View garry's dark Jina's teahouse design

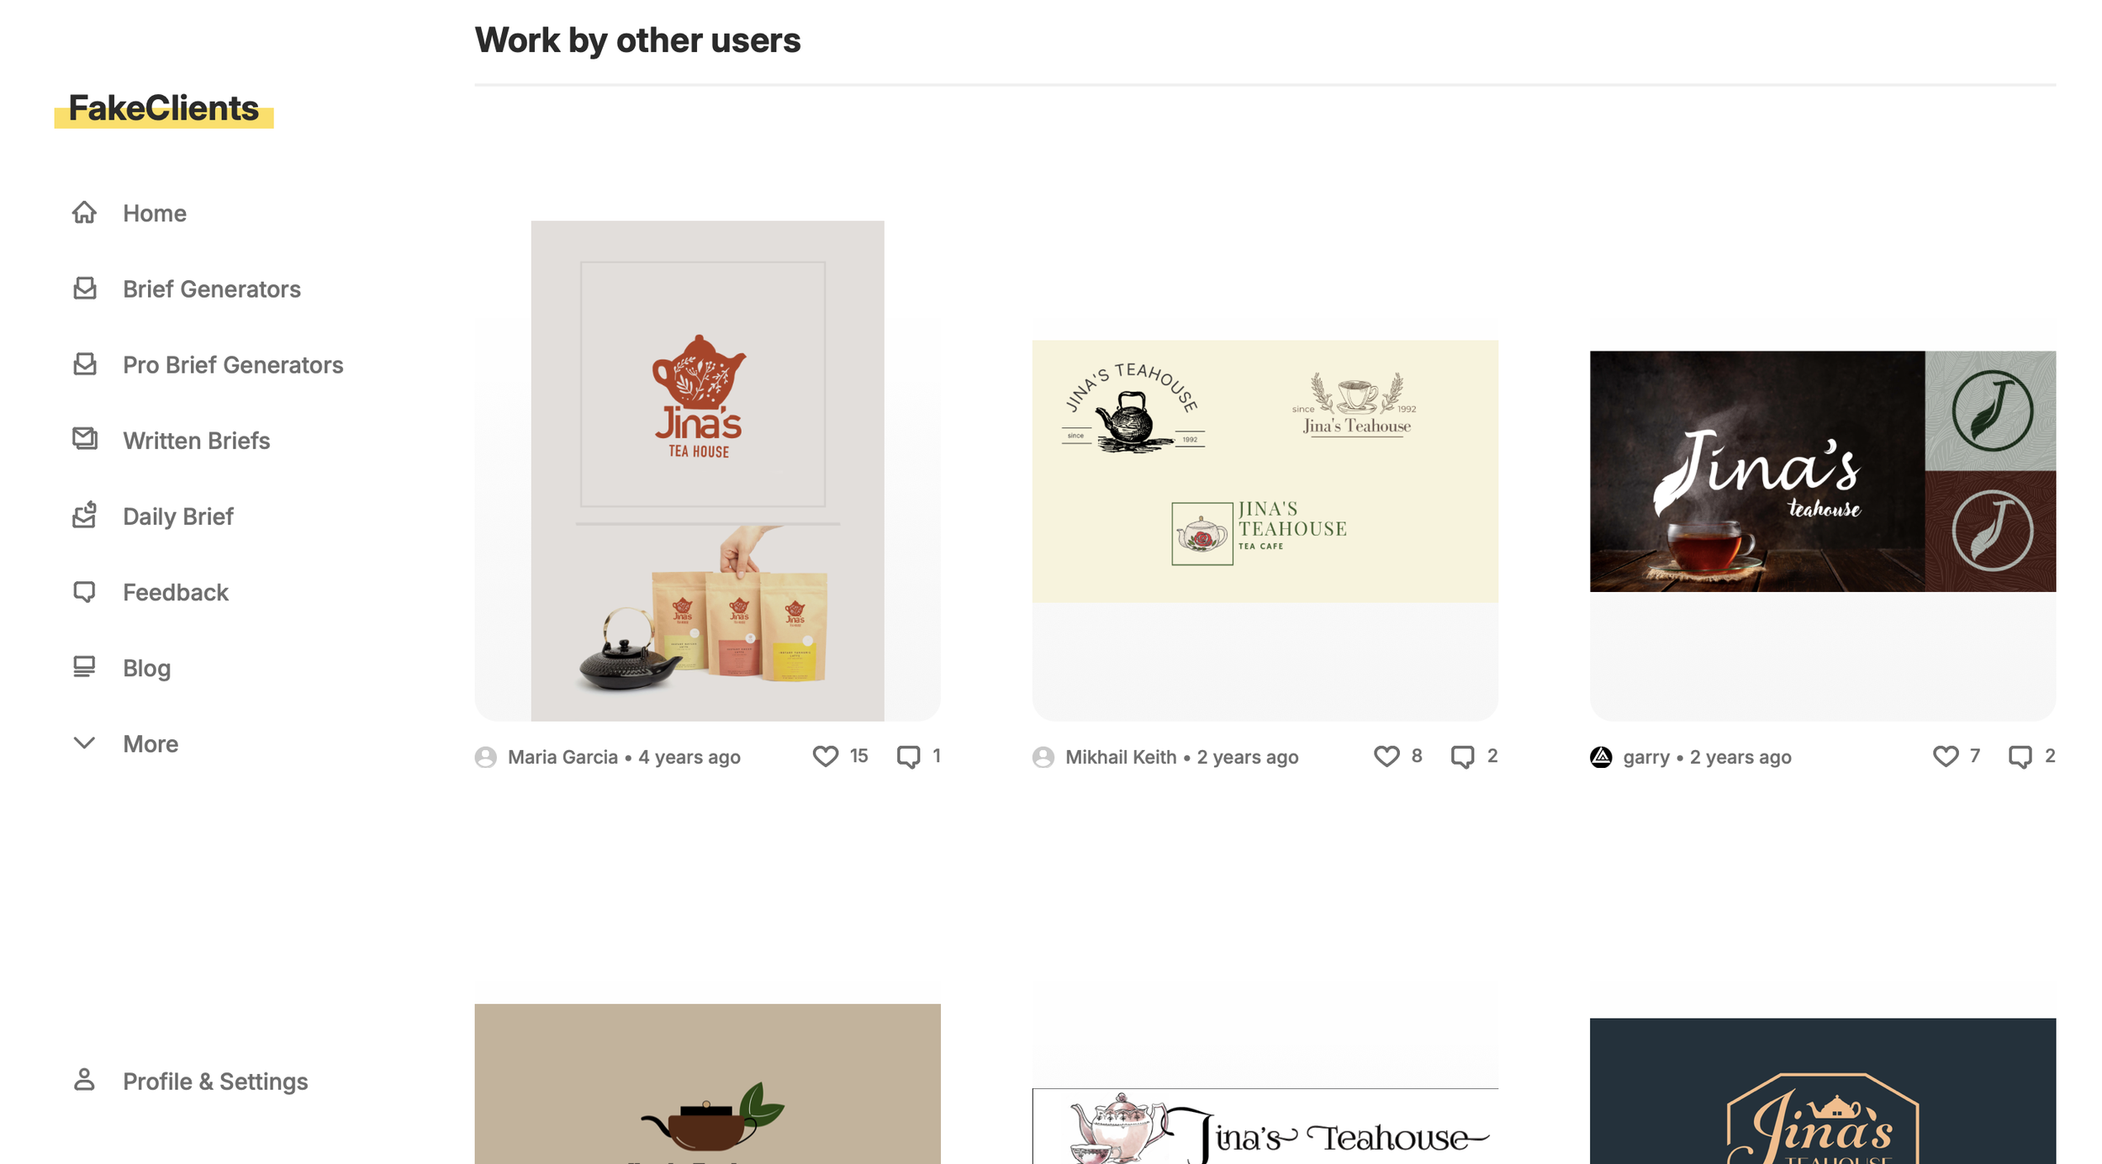[1822, 471]
